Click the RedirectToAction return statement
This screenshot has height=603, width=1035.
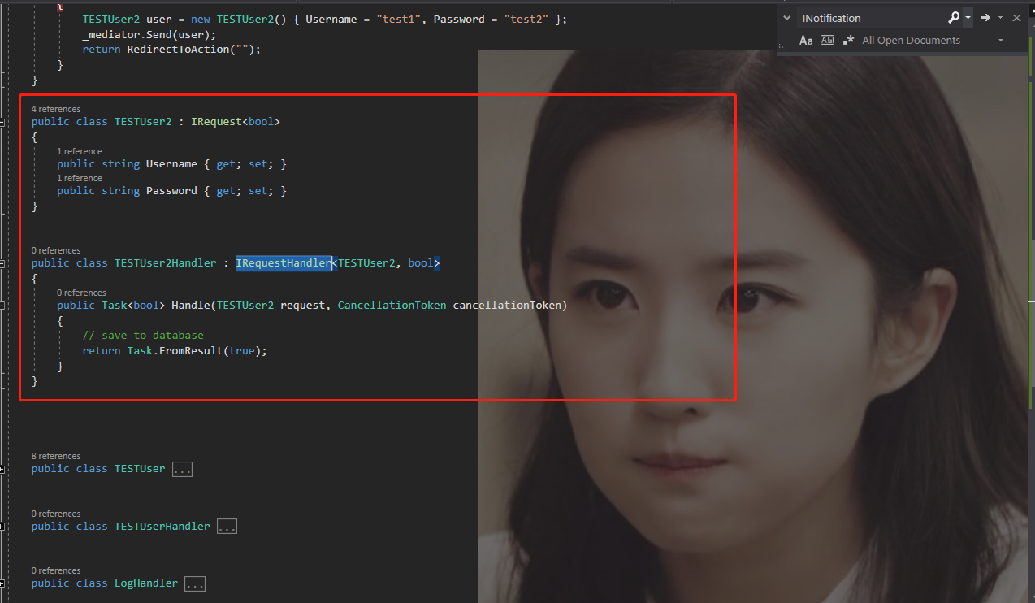(171, 50)
